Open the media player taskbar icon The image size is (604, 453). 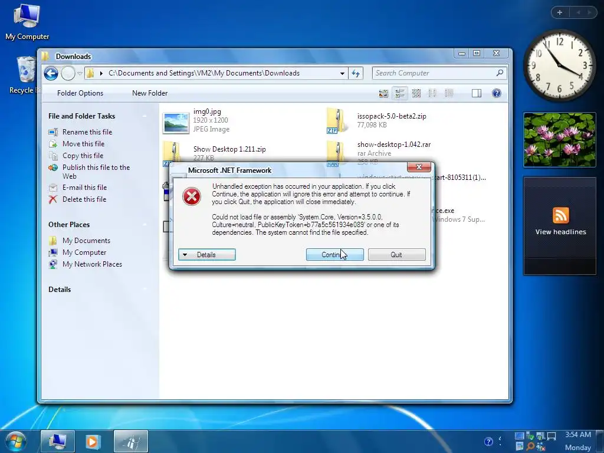[x=93, y=441]
